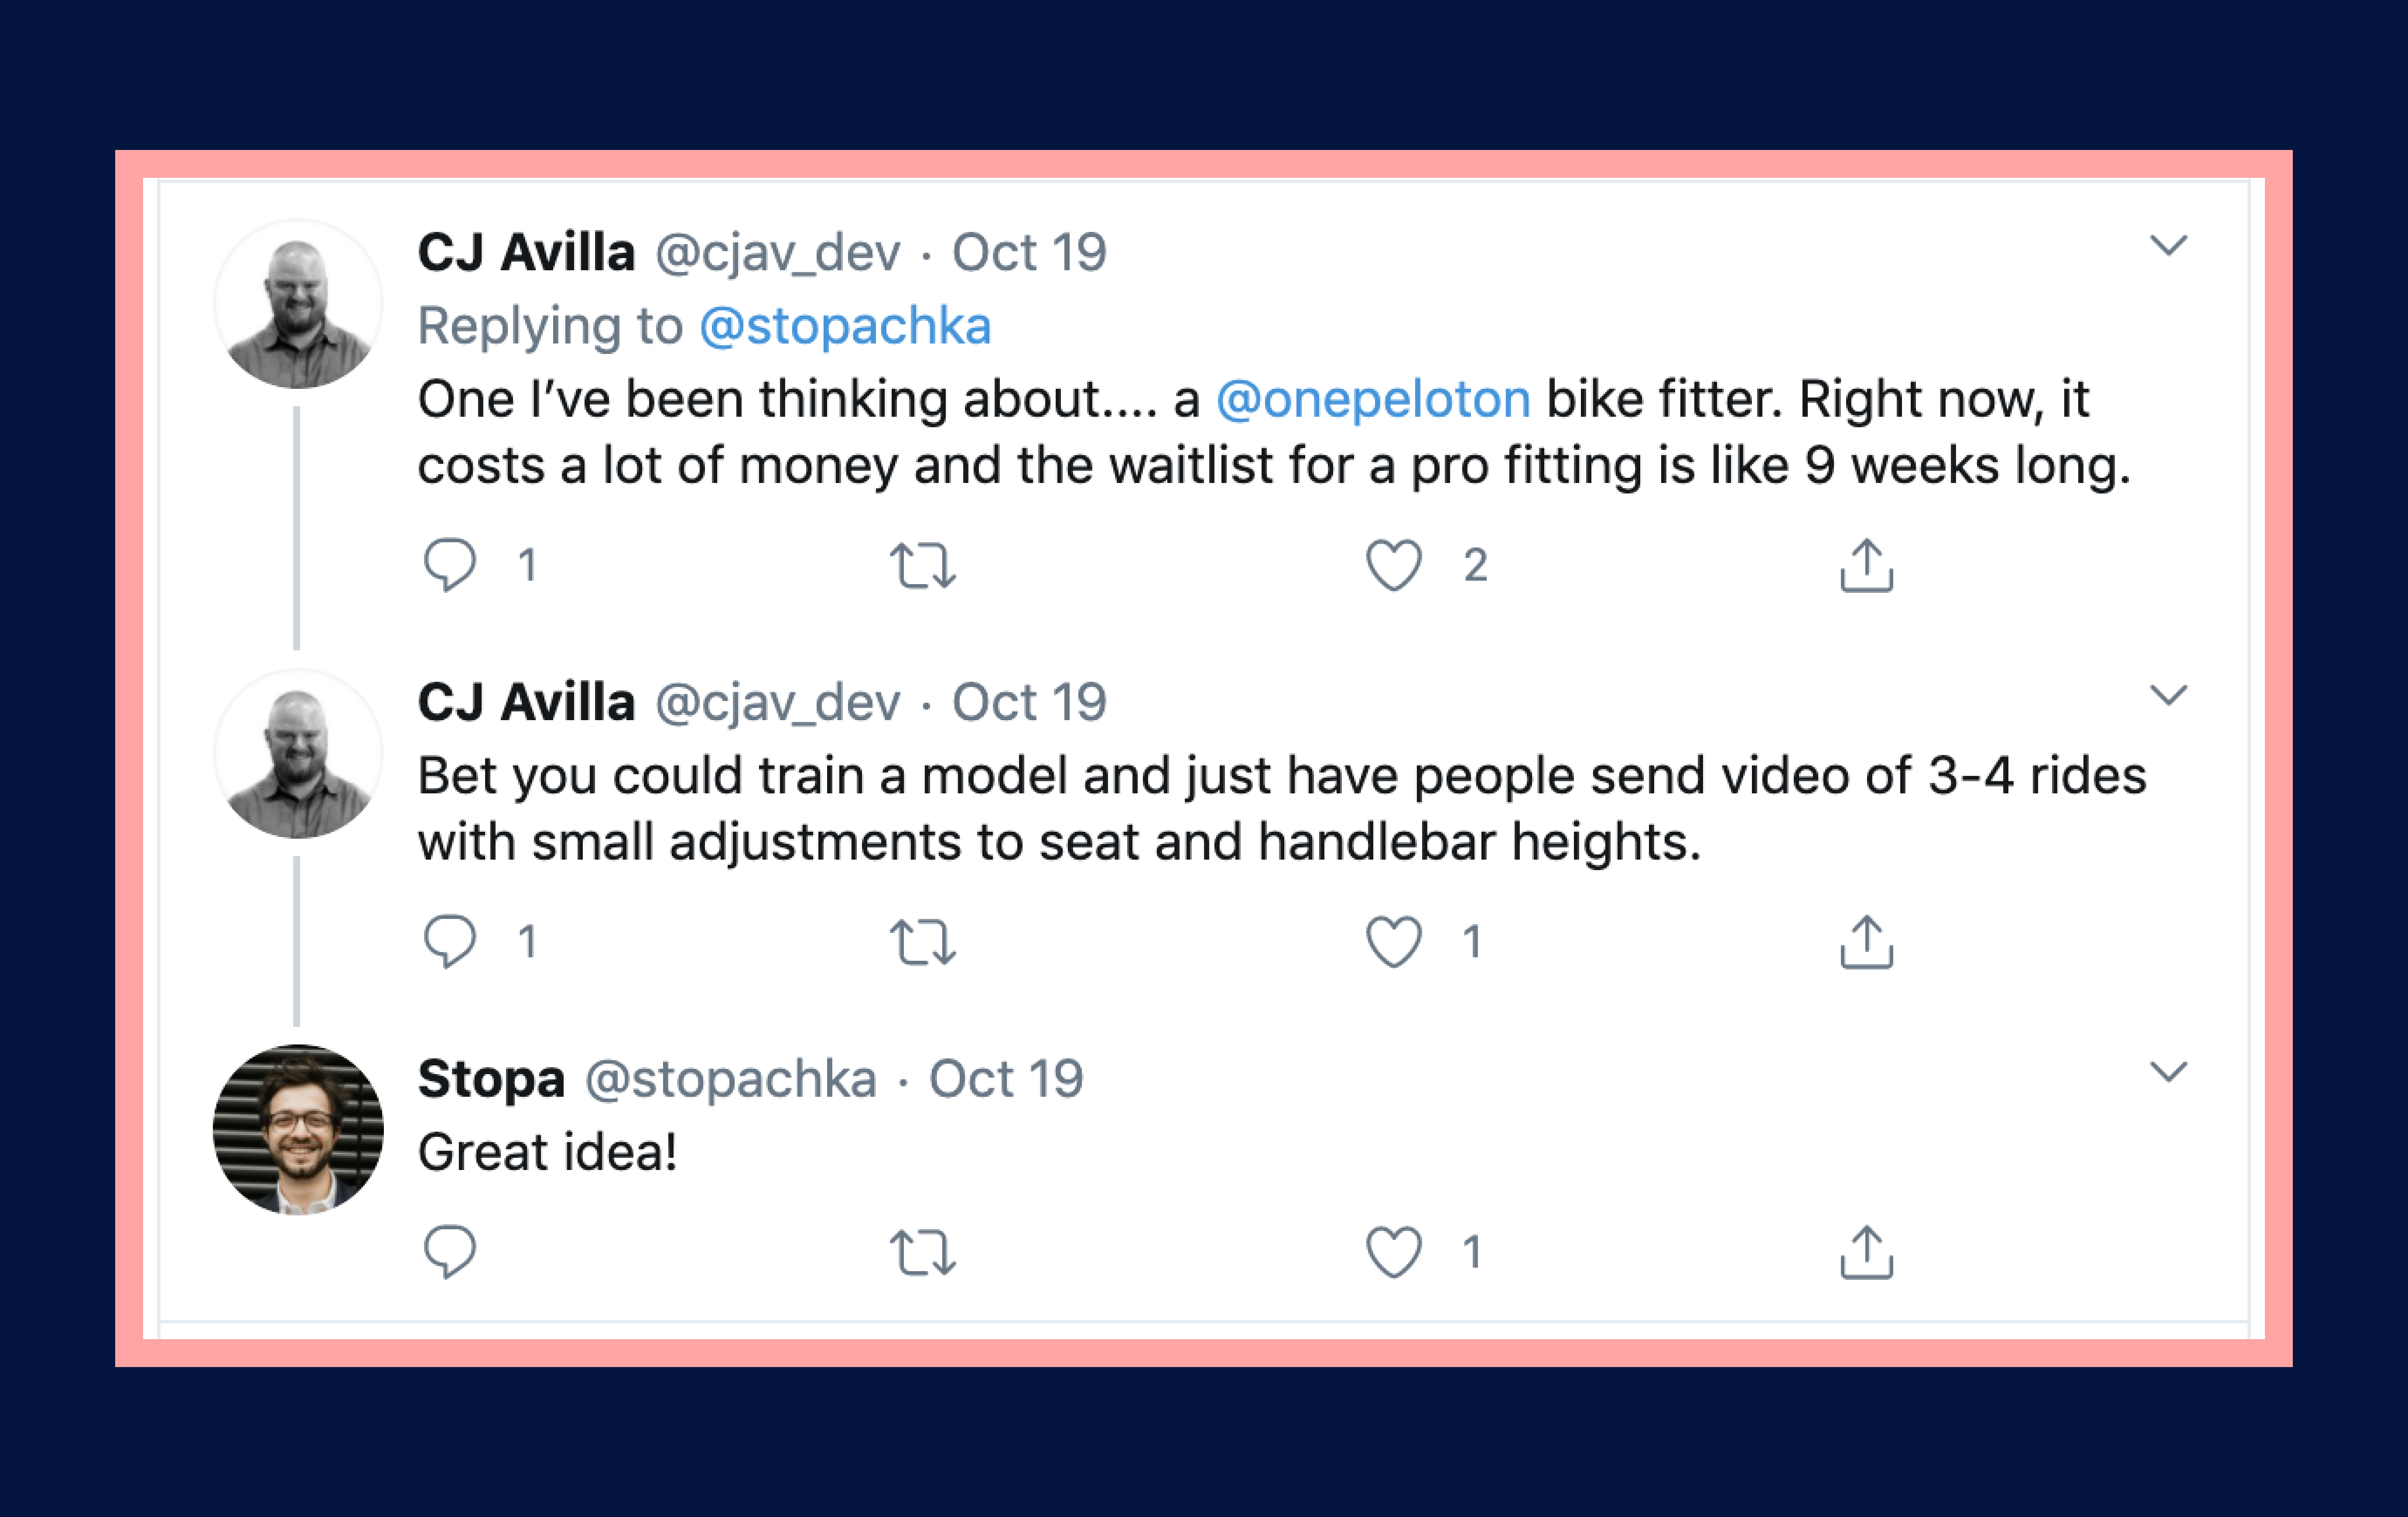Share the 'train a model' tweet

[1866, 942]
